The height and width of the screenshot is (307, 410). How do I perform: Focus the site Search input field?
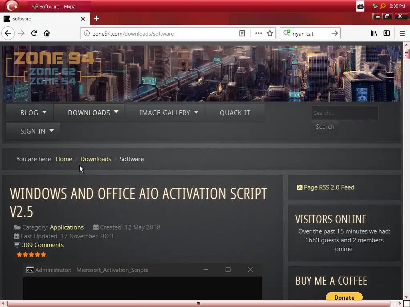click(x=345, y=113)
